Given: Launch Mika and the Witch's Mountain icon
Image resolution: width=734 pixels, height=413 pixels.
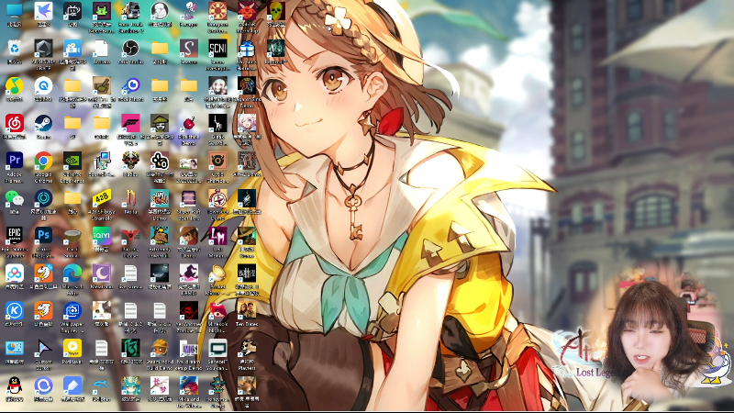Looking at the screenshot, I should pyautogui.click(x=189, y=385).
